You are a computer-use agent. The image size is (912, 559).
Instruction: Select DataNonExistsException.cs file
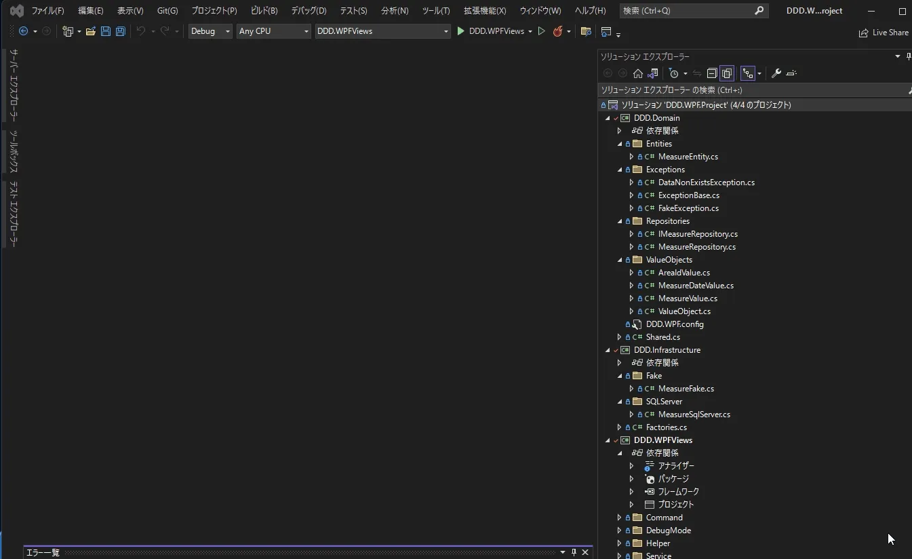[x=706, y=182]
